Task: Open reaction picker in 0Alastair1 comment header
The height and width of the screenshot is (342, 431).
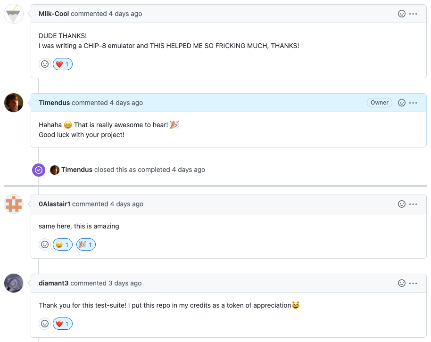Action: click(x=402, y=204)
